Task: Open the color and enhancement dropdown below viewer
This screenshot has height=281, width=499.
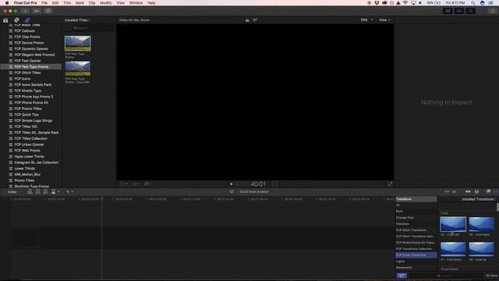Action: click(x=136, y=184)
